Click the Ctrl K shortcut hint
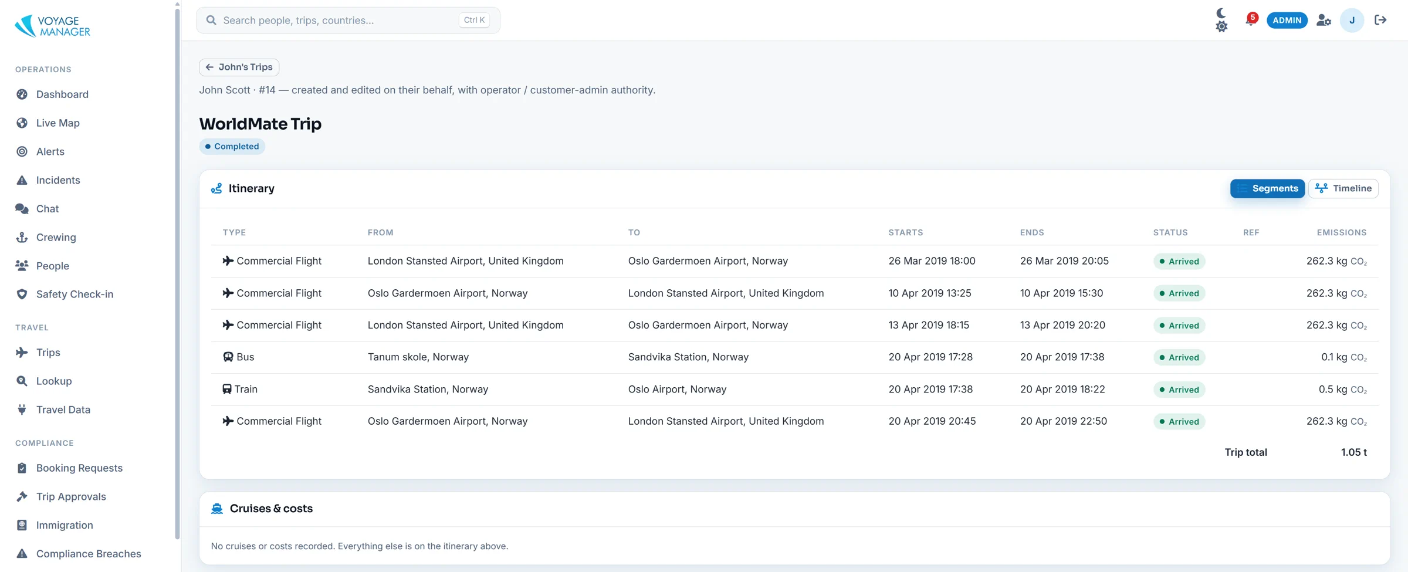This screenshot has height=572, width=1408. click(474, 20)
